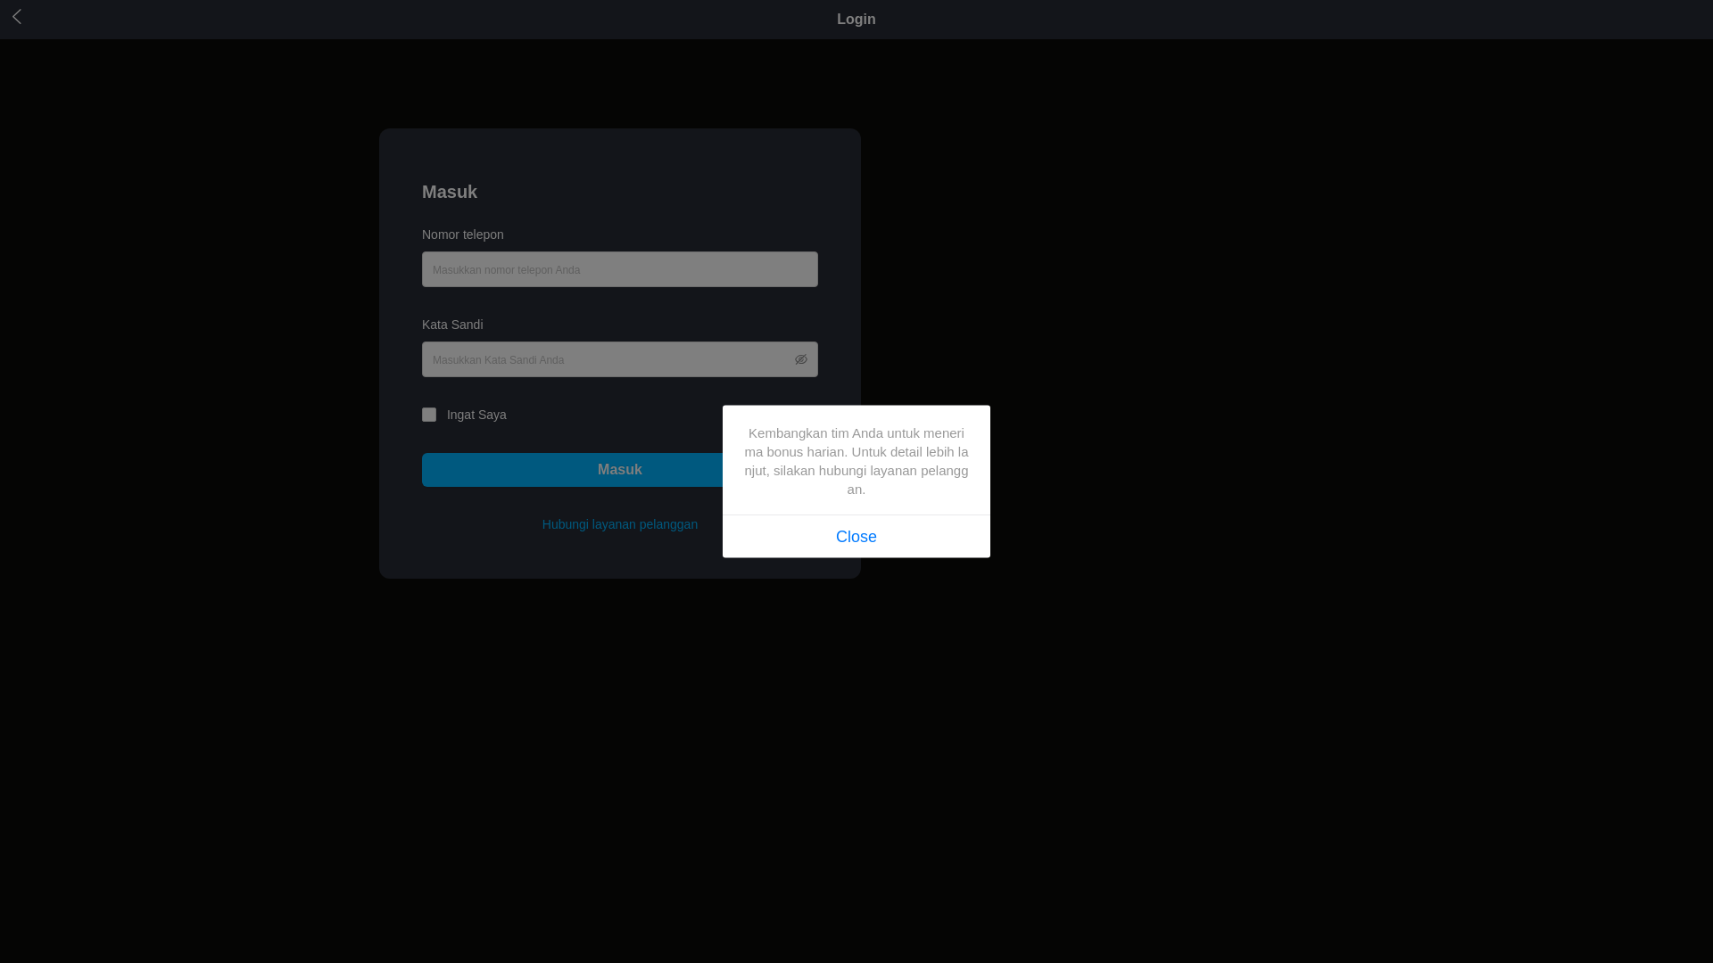Click the Masuk form heading
This screenshot has width=1713, height=963.
coord(450,192)
